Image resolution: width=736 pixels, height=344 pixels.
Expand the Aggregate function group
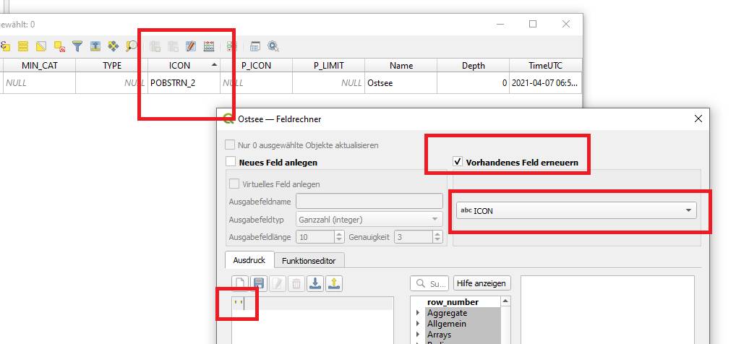(x=418, y=313)
